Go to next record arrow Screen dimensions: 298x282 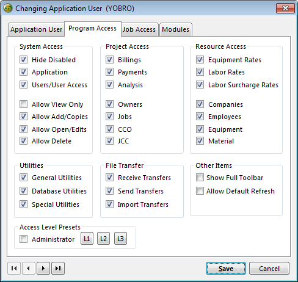[x=43, y=268]
